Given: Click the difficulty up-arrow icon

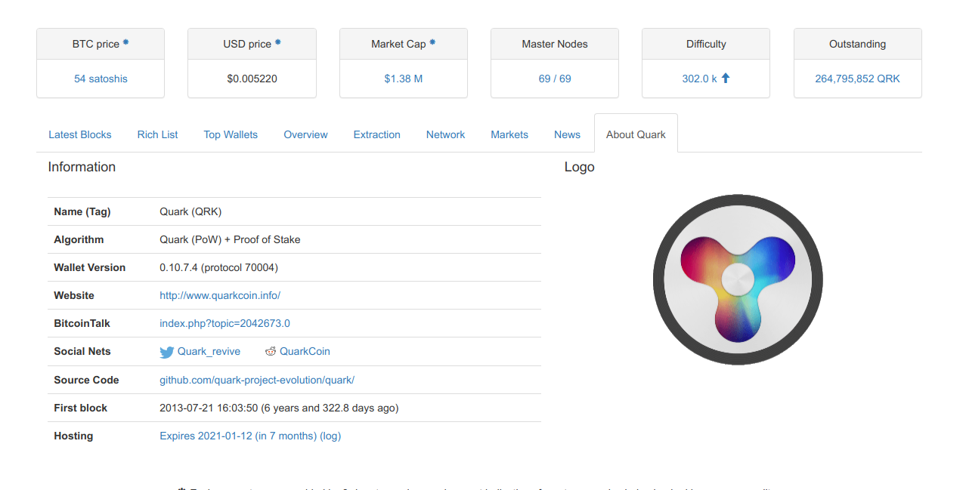Looking at the screenshot, I should 726,78.
